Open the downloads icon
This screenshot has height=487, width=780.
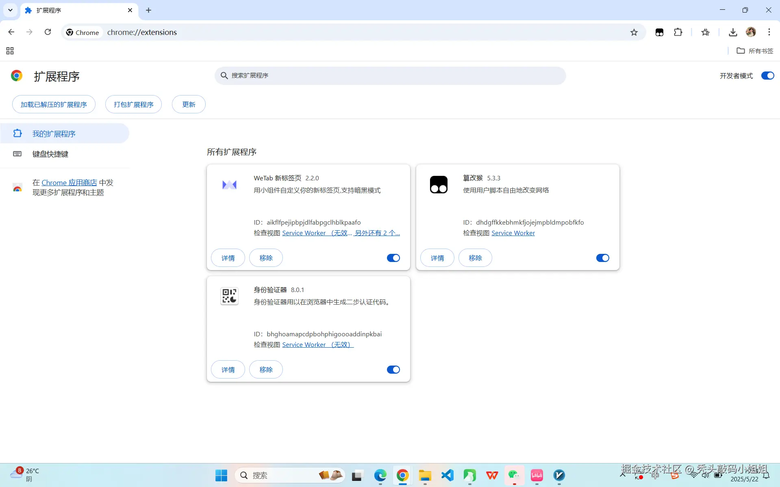pos(733,32)
